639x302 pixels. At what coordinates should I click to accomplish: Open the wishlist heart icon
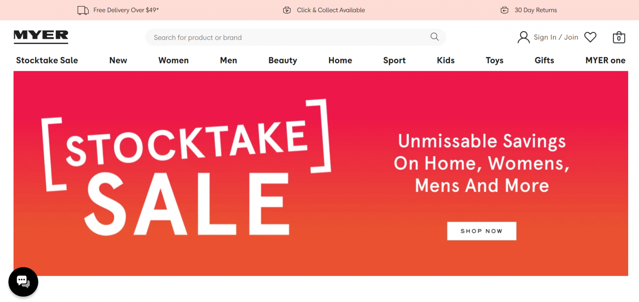pos(590,37)
